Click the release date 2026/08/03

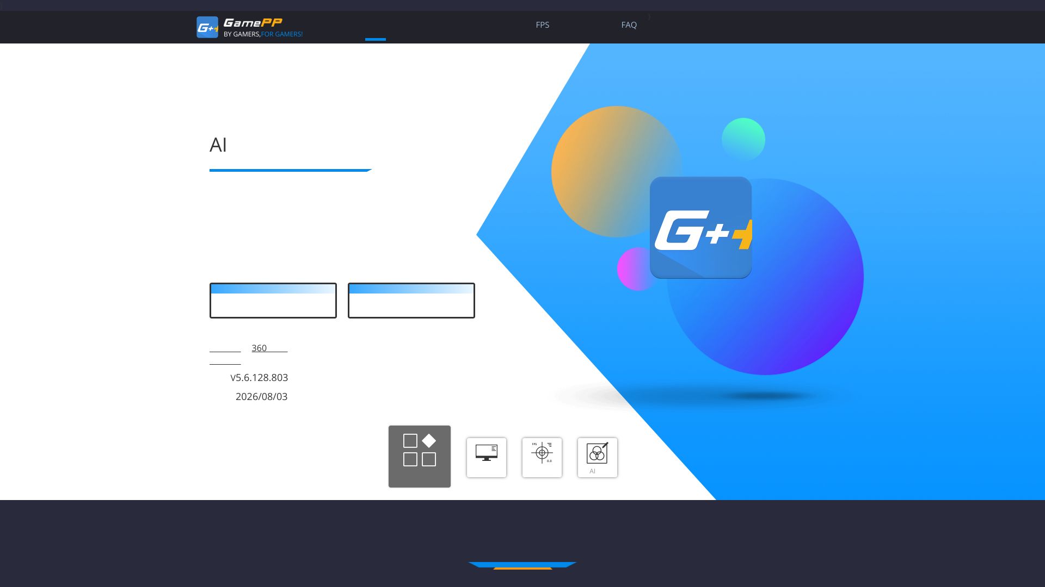coord(262,397)
